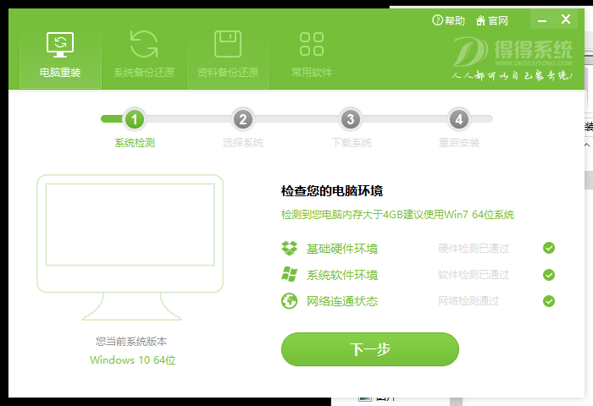Close the 得得系统 window
Viewport: 593px width, 406px height.
point(566,19)
